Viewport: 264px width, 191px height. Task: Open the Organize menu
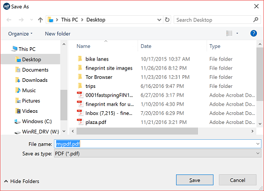click(20, 34)
